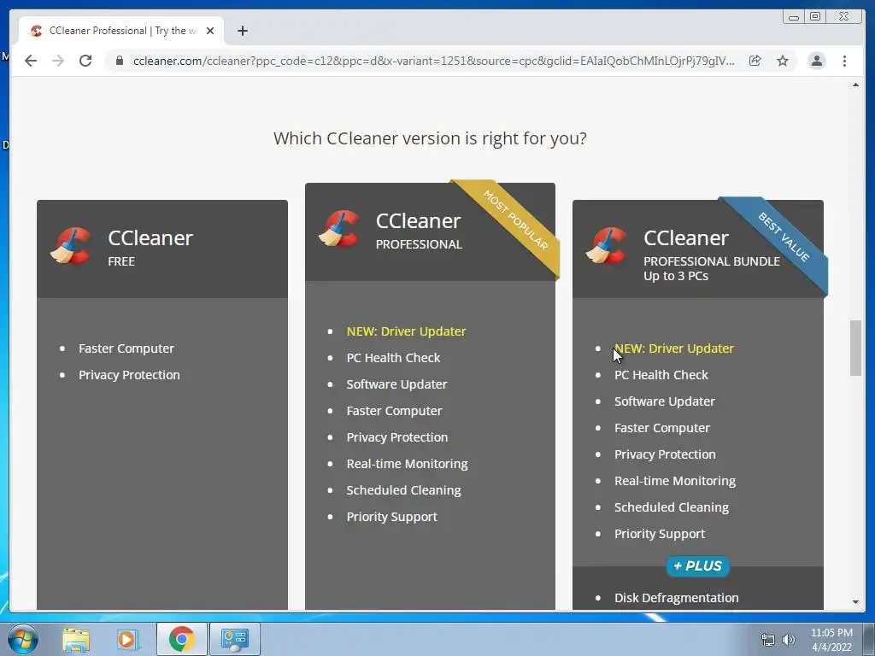Screen dimensions: 875x656
Task: Click the + PLUS badge
Action: tap(697, 565)
